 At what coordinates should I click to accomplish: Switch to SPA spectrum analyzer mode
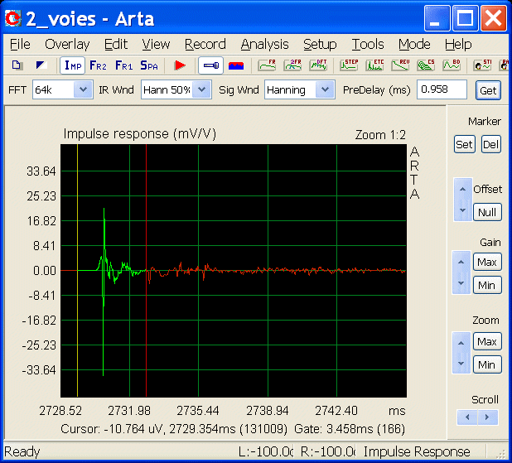click(149, 65)
